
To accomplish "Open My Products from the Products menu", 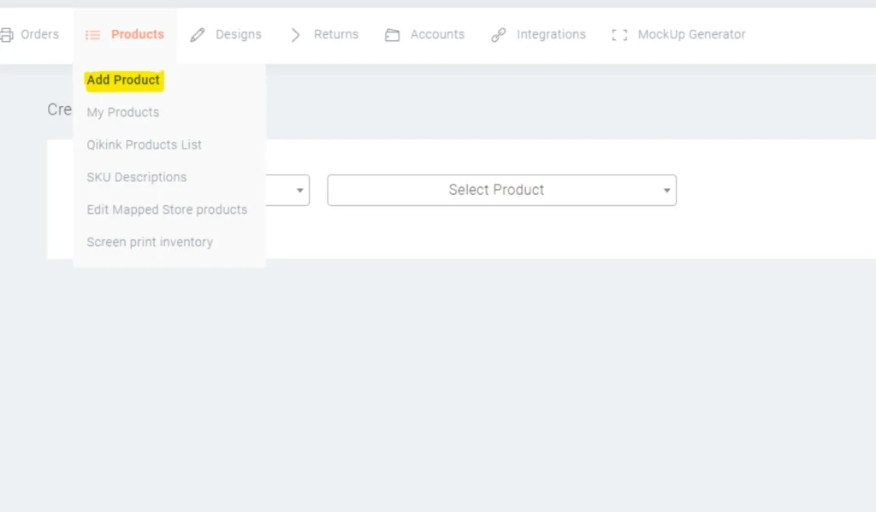I will click(x=122, y=112).
